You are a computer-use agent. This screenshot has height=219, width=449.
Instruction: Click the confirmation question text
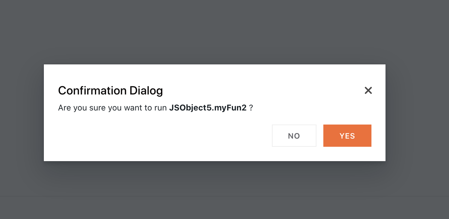pos(155,108)
